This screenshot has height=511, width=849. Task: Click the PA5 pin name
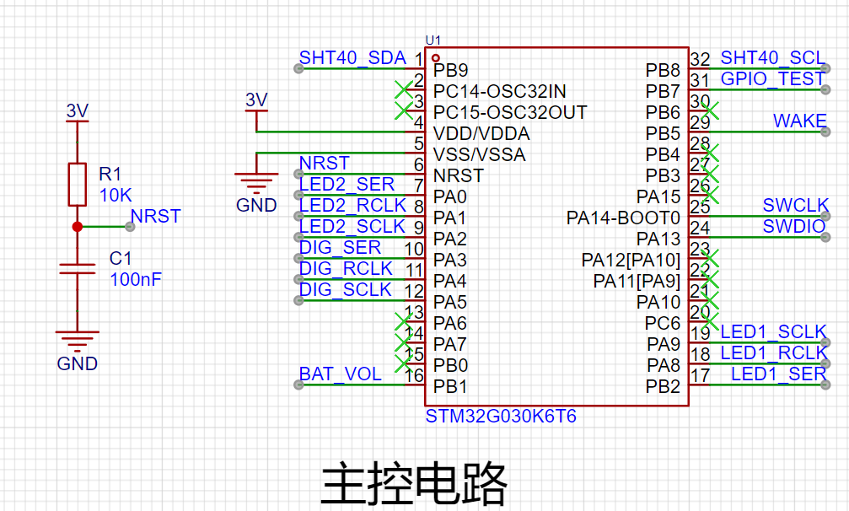tap(450, 303)
